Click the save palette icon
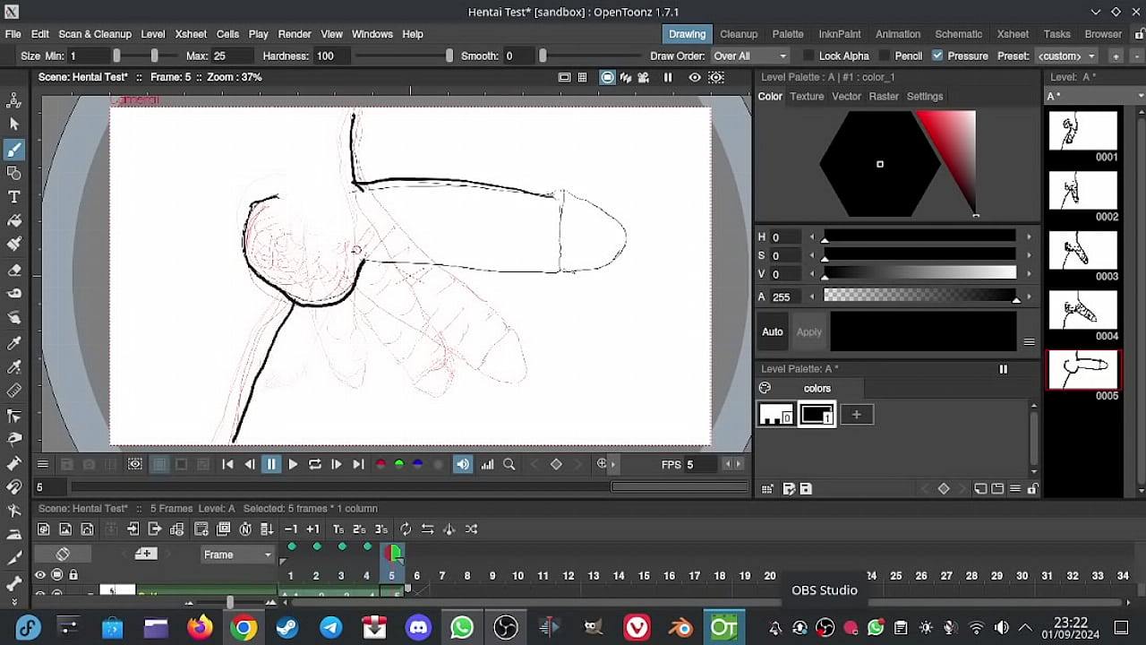Screen dimensions: 1146x645 (806, 488)
